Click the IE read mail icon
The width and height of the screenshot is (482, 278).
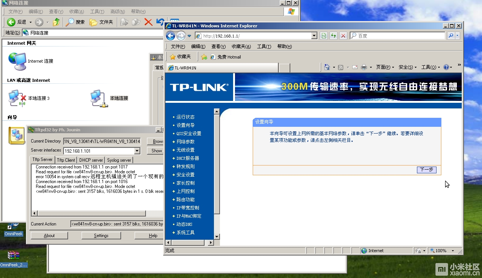[x=355, y=67]
